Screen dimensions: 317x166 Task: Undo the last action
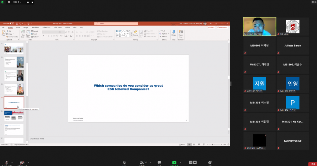click(20, 24)
